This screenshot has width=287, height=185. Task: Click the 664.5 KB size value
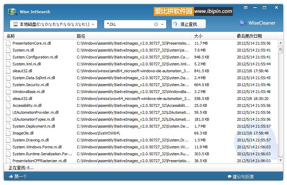coord(202,85)
